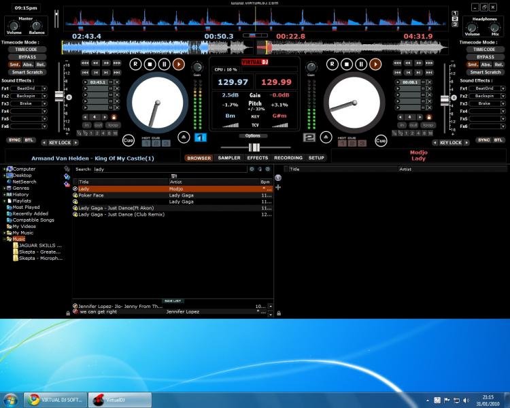
Task: Toggle the BTL button on left deck
Action: click(x=29, y=140)
